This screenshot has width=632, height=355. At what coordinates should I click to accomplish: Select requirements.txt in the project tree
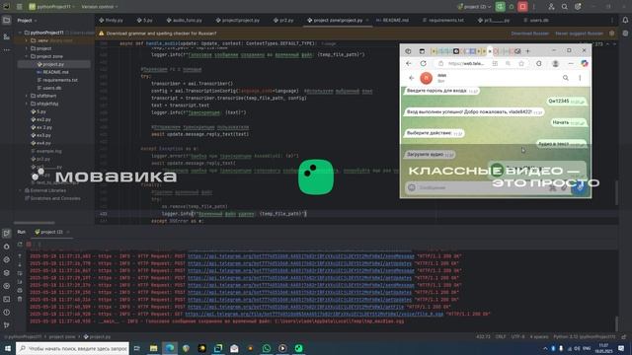59,80
